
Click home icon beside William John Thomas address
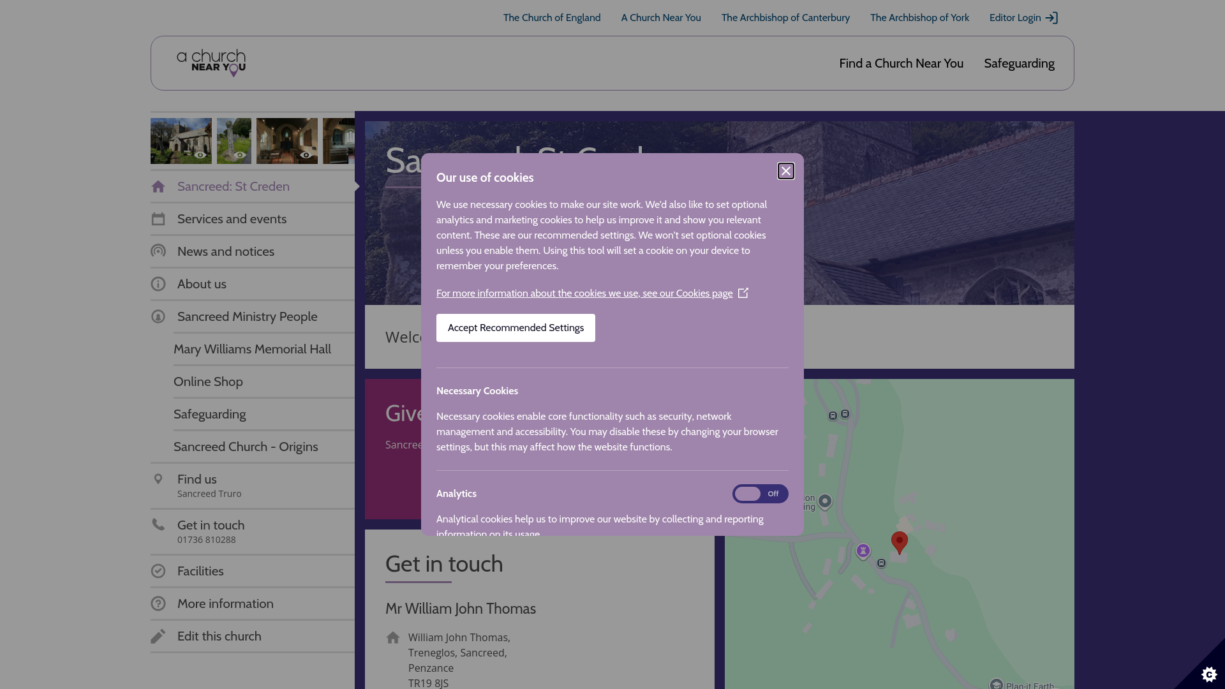coord(393,637)
